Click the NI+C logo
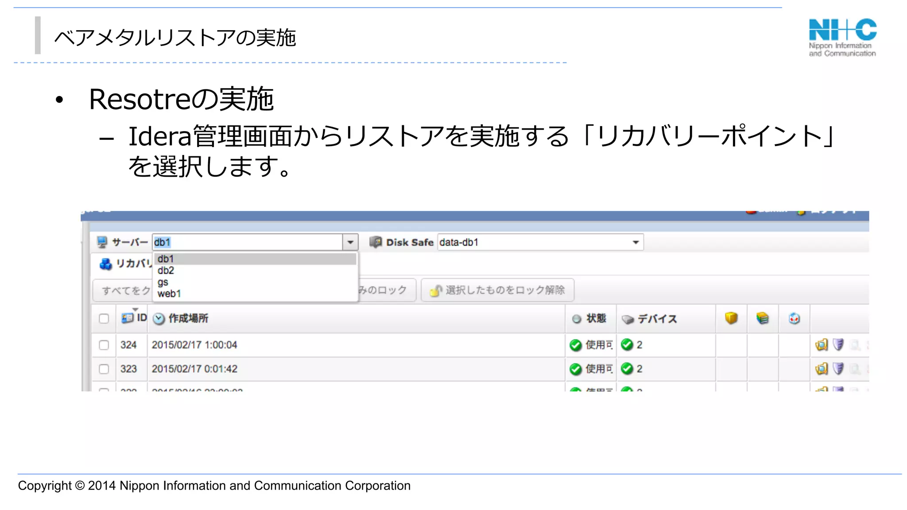 click(x=842, y=38)
